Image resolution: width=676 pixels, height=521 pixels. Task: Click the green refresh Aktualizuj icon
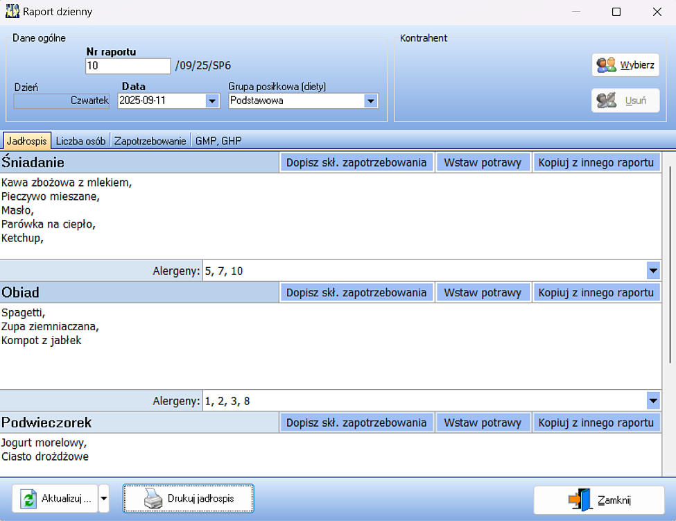28,499
